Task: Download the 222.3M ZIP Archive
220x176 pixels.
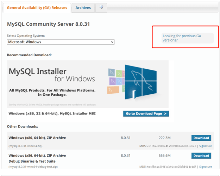Action: 201,138
